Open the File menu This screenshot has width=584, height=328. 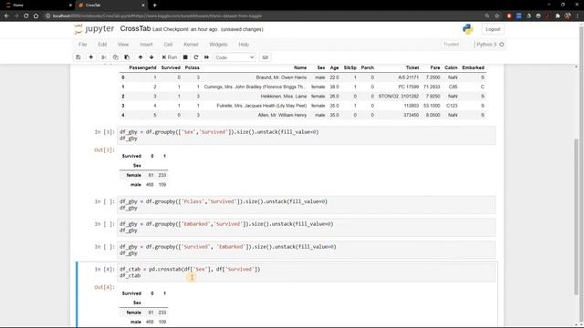pos(83,45)
